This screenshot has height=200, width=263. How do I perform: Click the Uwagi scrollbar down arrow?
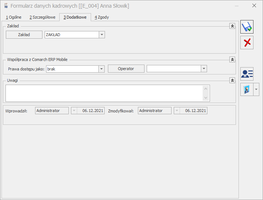tap(206, 98)
